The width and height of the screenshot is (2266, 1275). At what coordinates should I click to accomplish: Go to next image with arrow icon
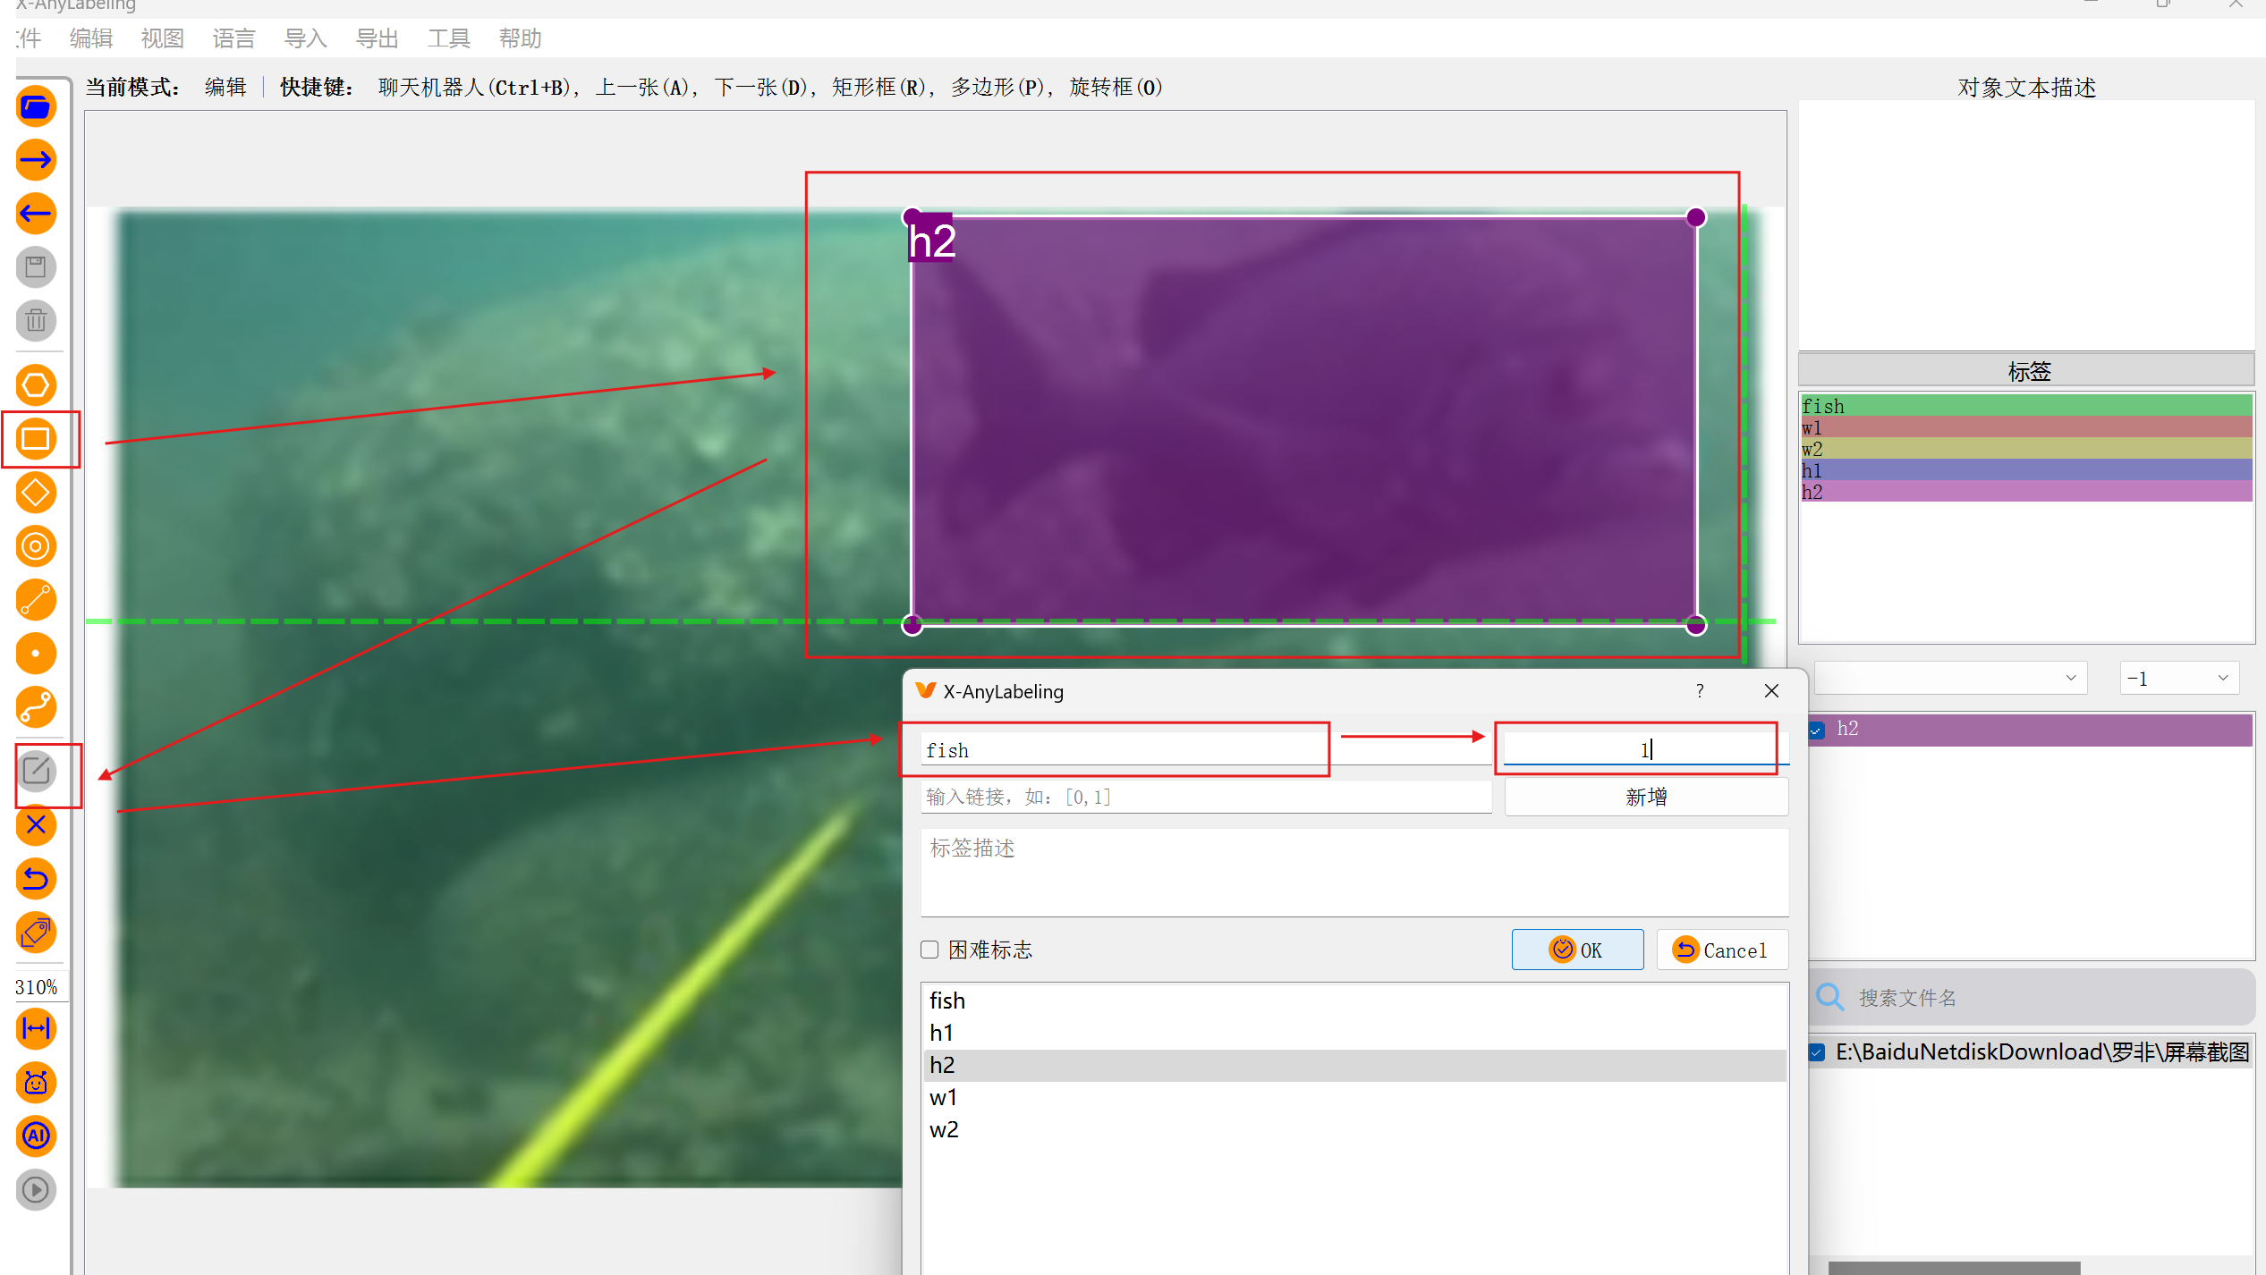36,160
